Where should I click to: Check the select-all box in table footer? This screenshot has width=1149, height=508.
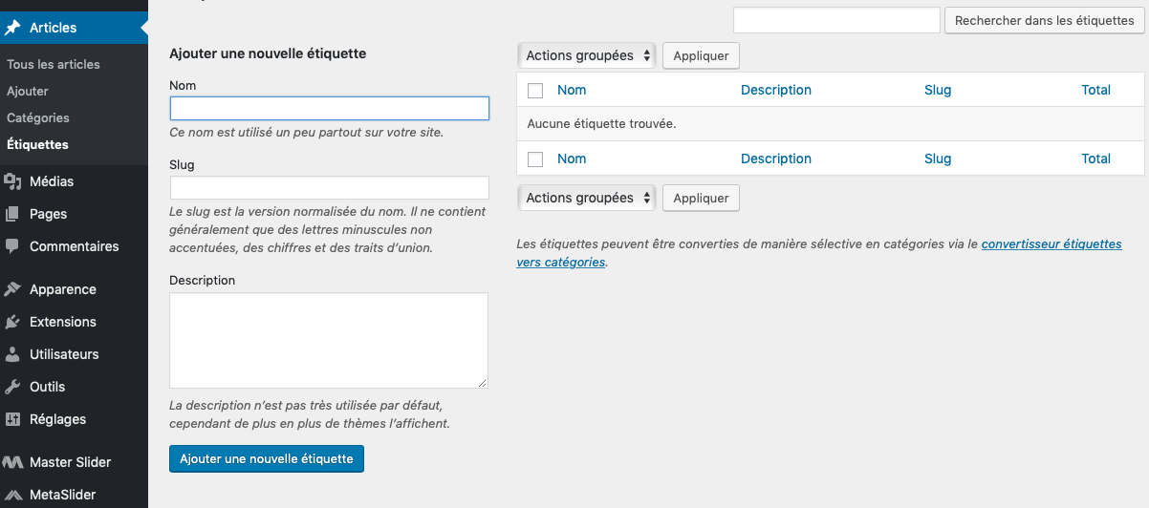tap(535, 159)
